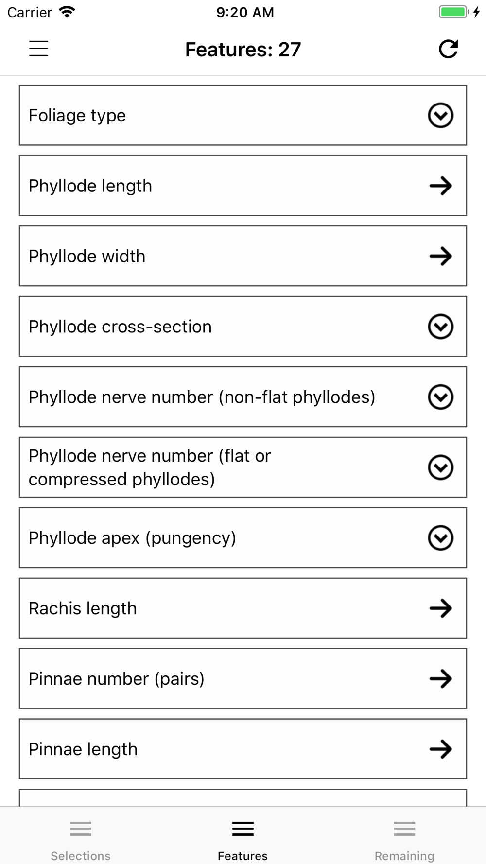The image size is (486, 864).
Task: Open Pinnae number (pairs) arrow icon
Action: point(441,679)
